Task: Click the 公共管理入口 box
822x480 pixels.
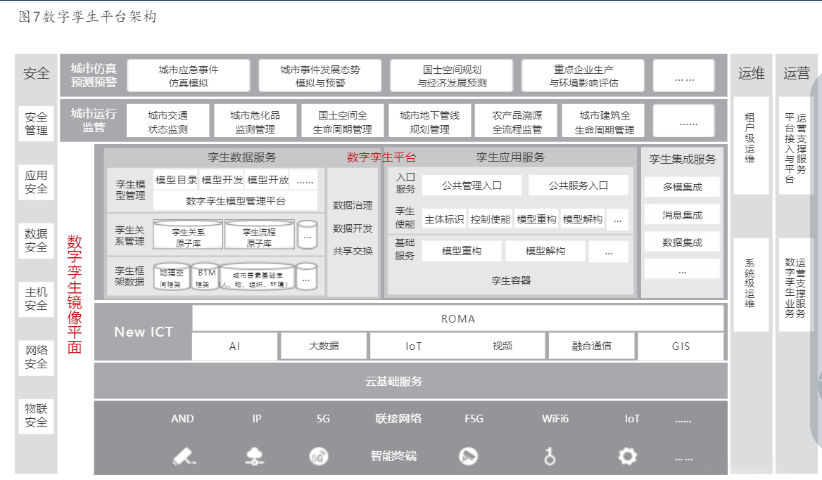Action: point(472,186)
